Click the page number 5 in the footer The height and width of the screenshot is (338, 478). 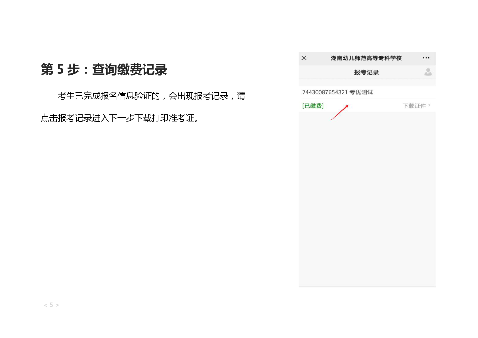(51, 305)
